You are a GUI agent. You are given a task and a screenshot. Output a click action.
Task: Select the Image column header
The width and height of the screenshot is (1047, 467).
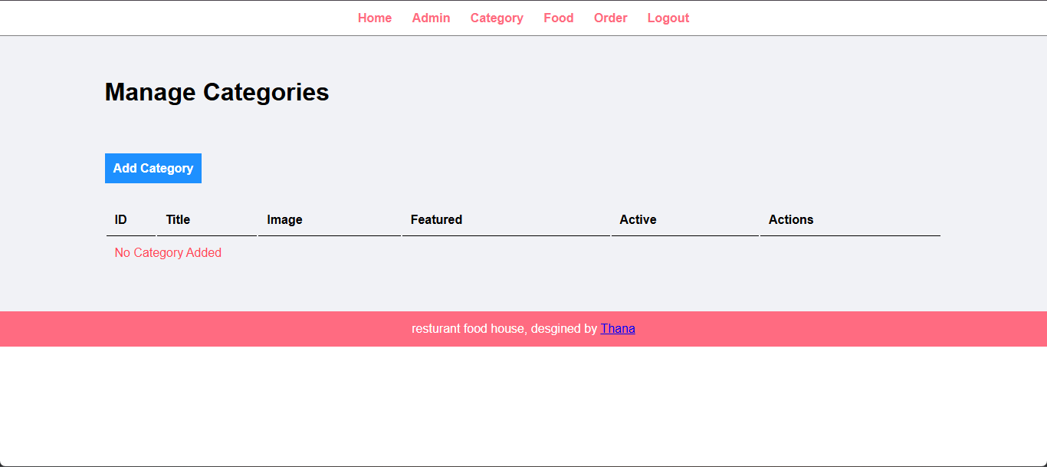[284, 220]
